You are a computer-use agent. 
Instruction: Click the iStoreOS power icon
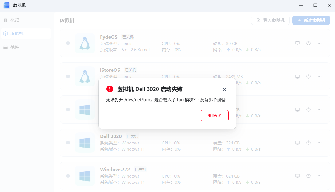click(x=309, y=76)
